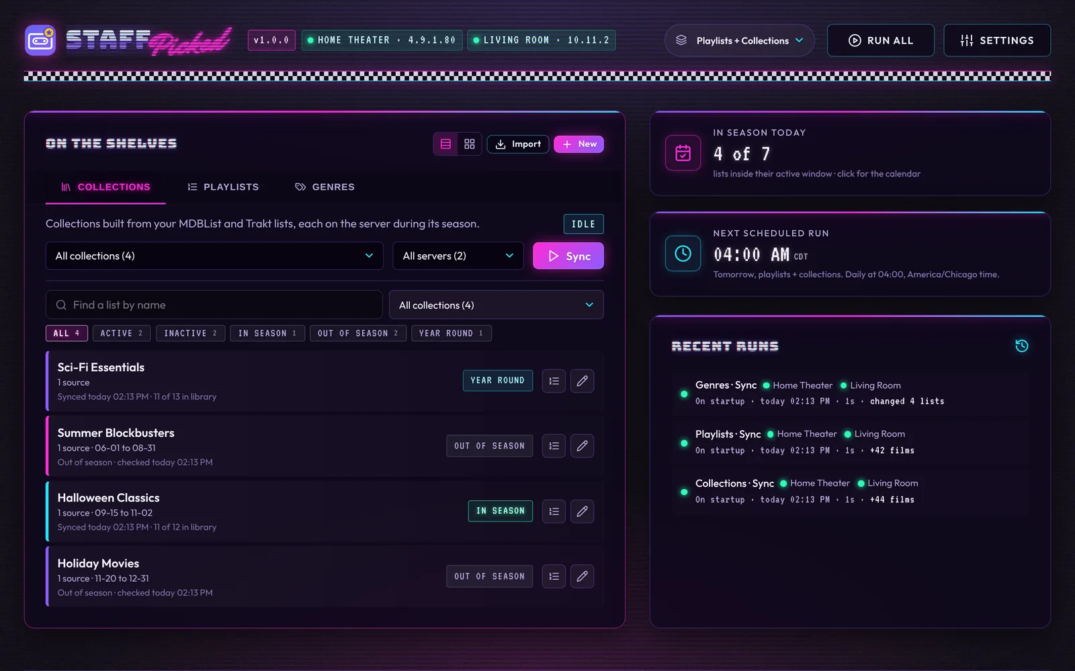Image resolution: width=1075 pixels, height=671 pixels.
Task: Filter lists by ACTIVE
Action: (122, 333)
